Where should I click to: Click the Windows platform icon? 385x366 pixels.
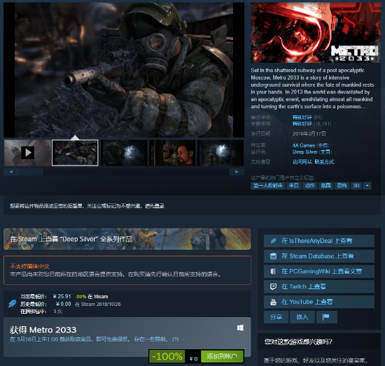pos(240,328)
